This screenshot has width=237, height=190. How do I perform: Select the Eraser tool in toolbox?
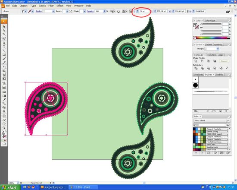pyautogui.click(x=4, y=120)
